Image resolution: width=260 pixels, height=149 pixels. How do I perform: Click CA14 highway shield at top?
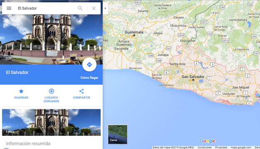tap(138, 2)
